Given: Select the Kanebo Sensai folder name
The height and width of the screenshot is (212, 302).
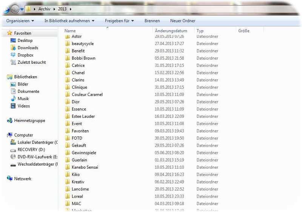Looking at the screenshot, I should tap(85, 167).
